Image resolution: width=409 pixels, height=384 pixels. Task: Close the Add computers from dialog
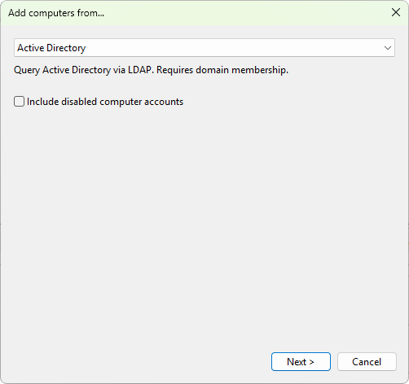(396, 12)
